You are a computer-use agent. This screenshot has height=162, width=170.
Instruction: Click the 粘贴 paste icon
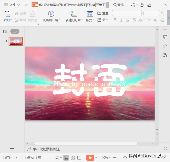pyautogui.click(x=7, y=14)
